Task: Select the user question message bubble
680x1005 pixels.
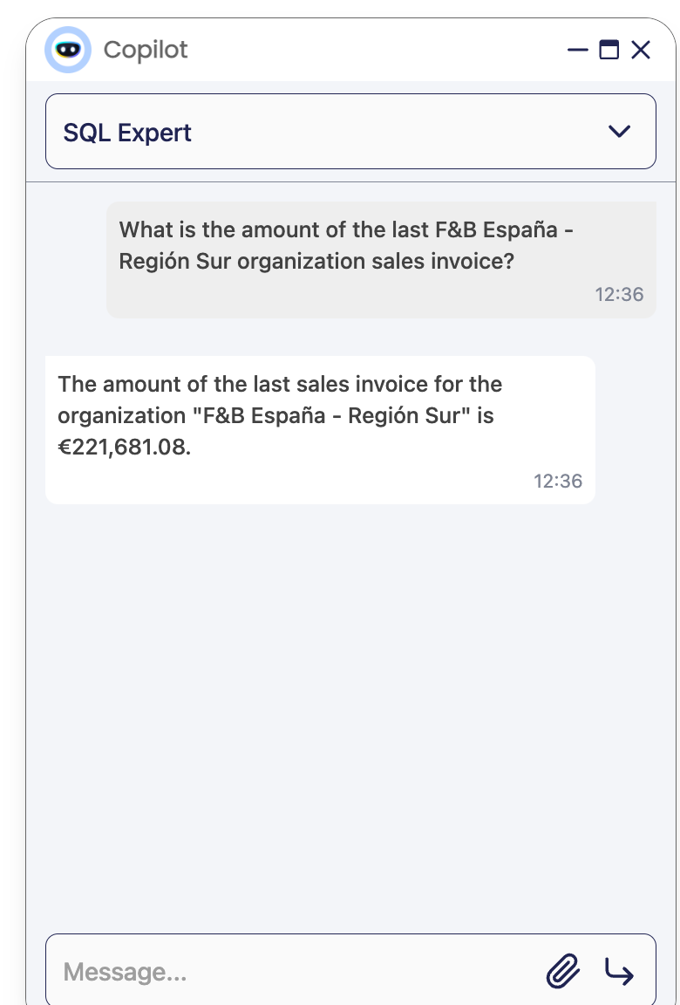Action: pos(382,260)
